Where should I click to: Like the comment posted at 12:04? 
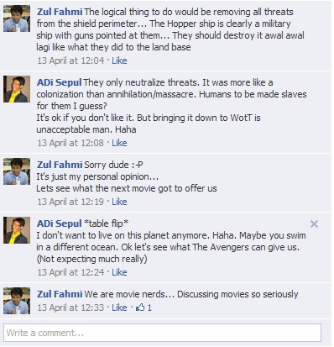point(119,60)
